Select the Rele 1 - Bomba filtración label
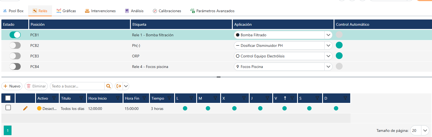432x137 pixels. (x=153, y=35)
